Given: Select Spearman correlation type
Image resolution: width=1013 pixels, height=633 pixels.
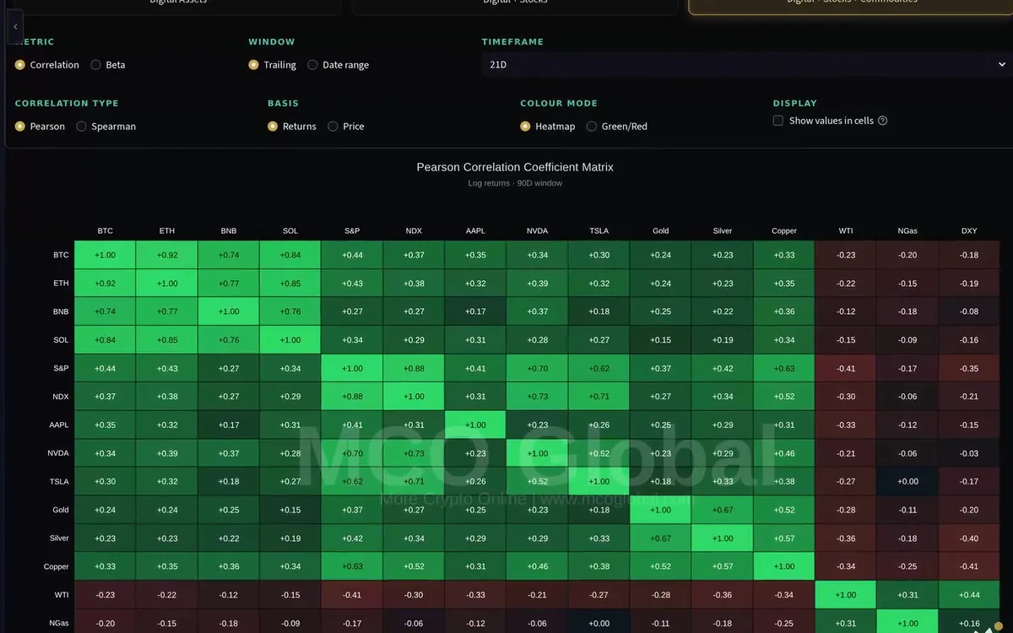Looking at the screenshot, I should tap(106, 127).
